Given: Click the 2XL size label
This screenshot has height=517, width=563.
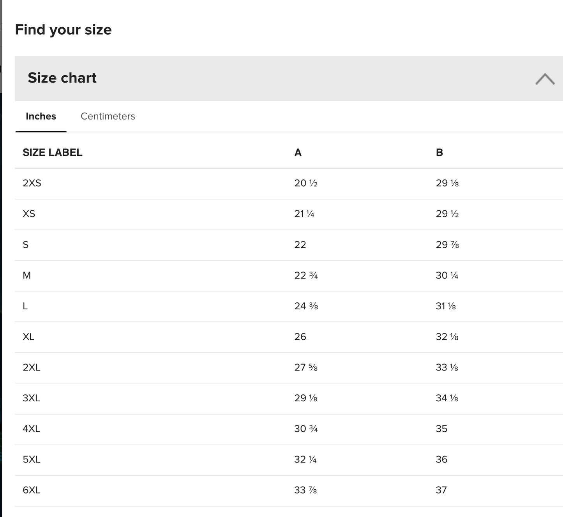Looking at the screenshot, I should coord(32,367).
